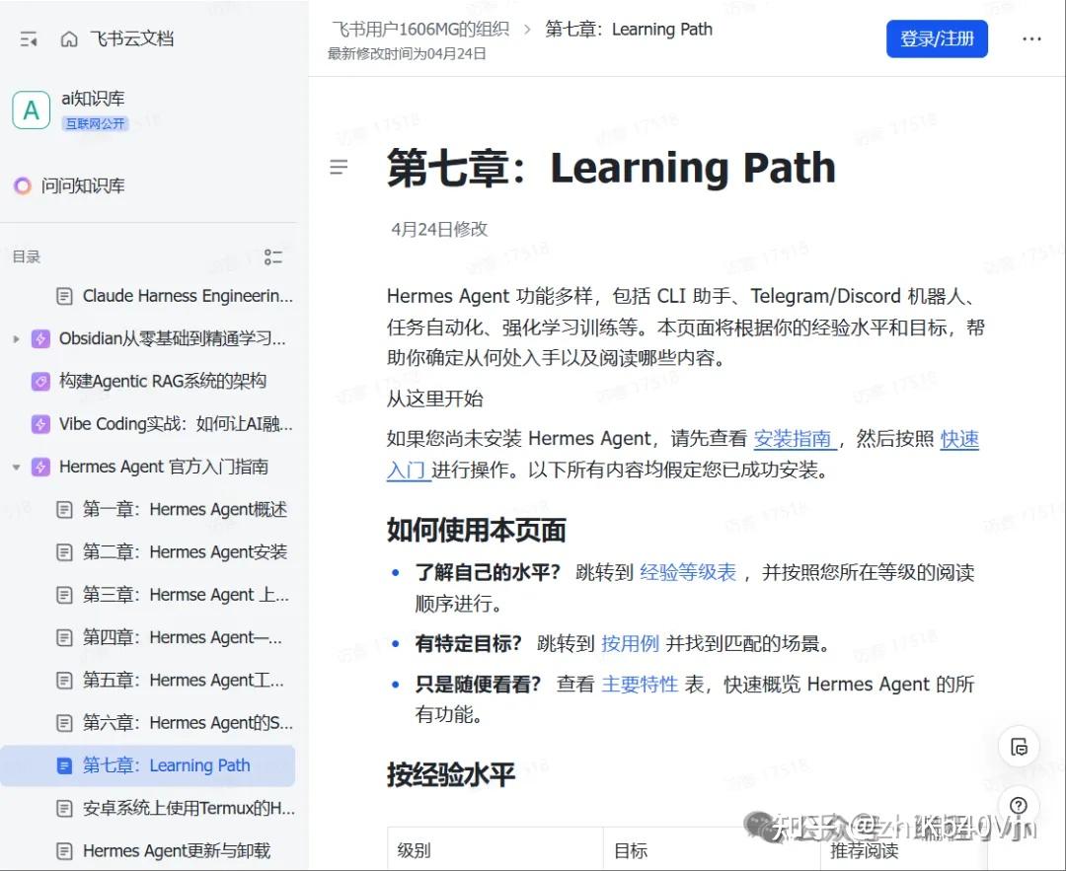
Task: Select 第五章: Hermes Agent chapter
Action: pos(184,680)
